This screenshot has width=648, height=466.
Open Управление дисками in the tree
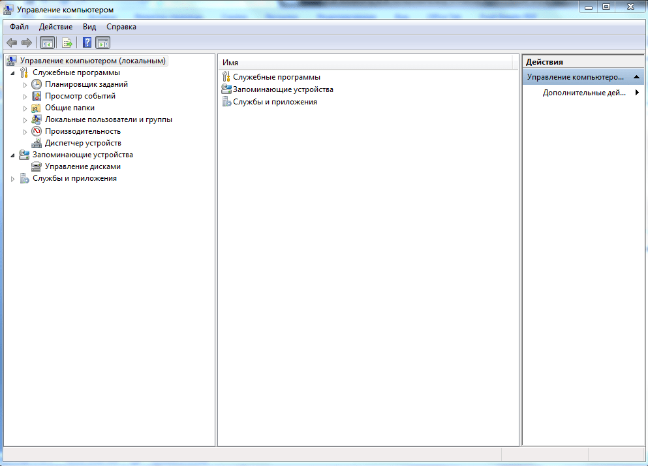[x=82, y=166]
